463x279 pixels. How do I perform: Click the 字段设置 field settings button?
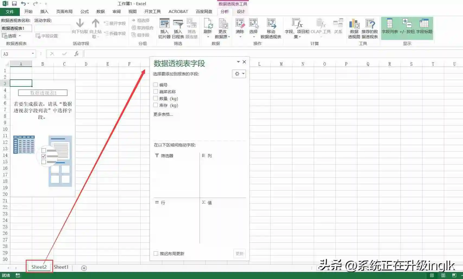[47, 36]
